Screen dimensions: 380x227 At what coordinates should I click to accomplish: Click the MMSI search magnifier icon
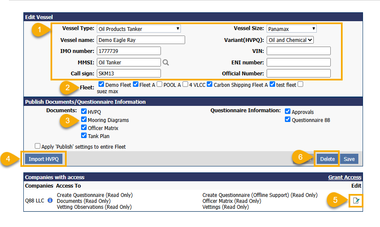coord(166,63)
